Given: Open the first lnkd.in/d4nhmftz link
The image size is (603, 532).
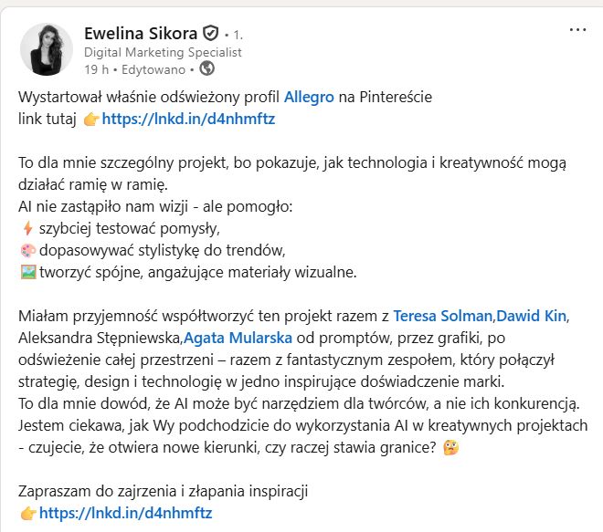Looking at the screenshot, I should tap(188, 119).
